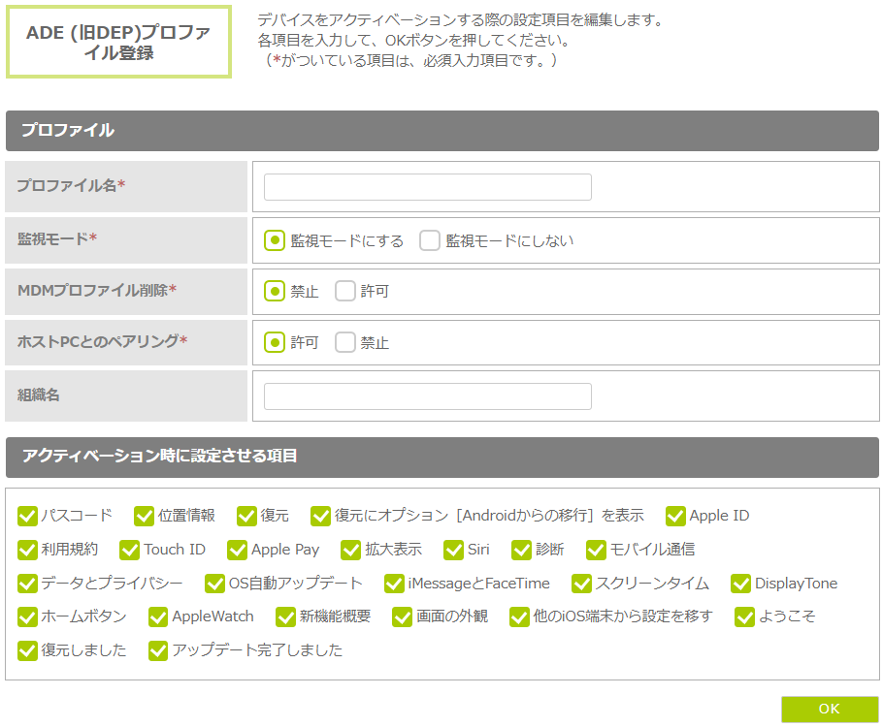Click the 組織名 text field
Image resolution: width=883 pixels, height=727 pixels.
[x=427, y=396]
